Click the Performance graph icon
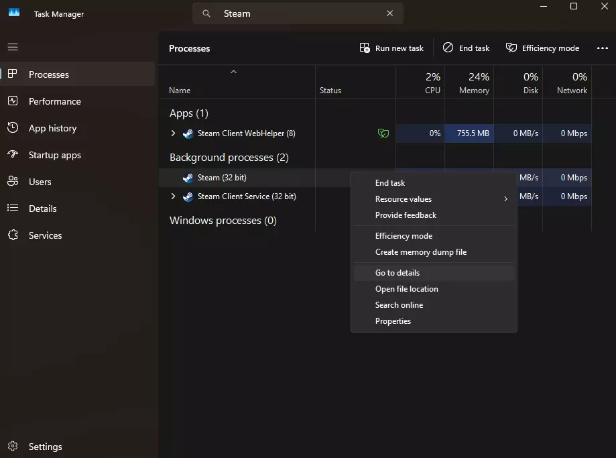Image resolution: width=616 pixels, height=458 pixels. click(x=13, y=101)
